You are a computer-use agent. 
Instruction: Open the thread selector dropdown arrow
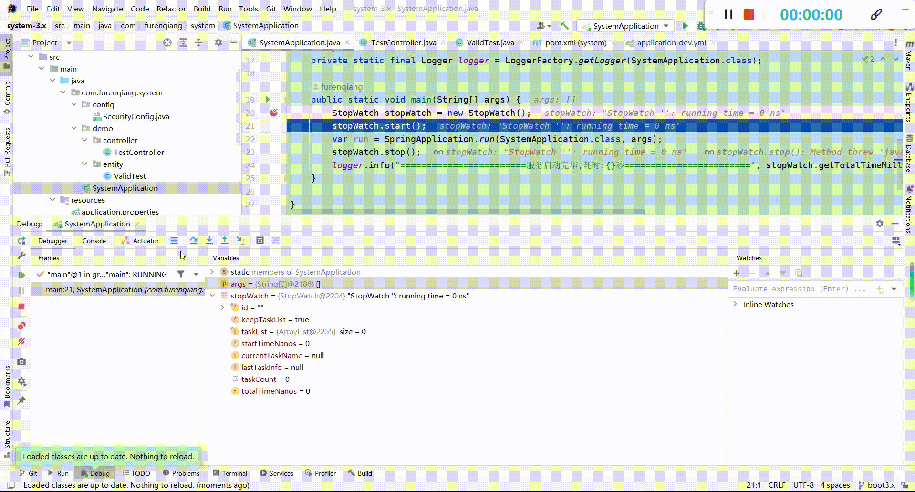(196, 274)
